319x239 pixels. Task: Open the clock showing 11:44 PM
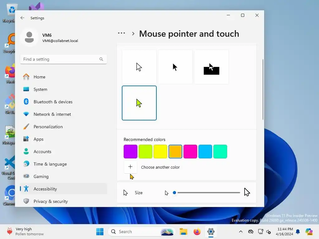[285, 232]
